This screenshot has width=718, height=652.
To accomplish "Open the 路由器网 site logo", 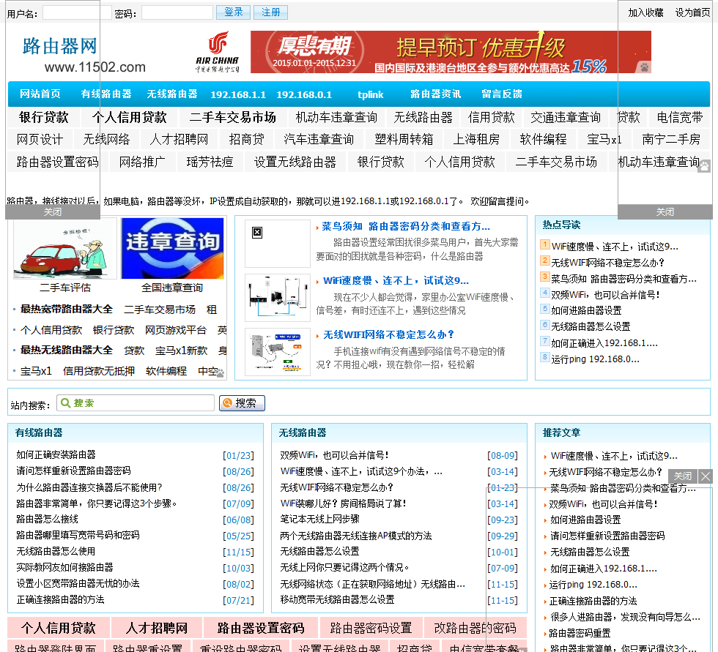I will (x=82, y=55).
